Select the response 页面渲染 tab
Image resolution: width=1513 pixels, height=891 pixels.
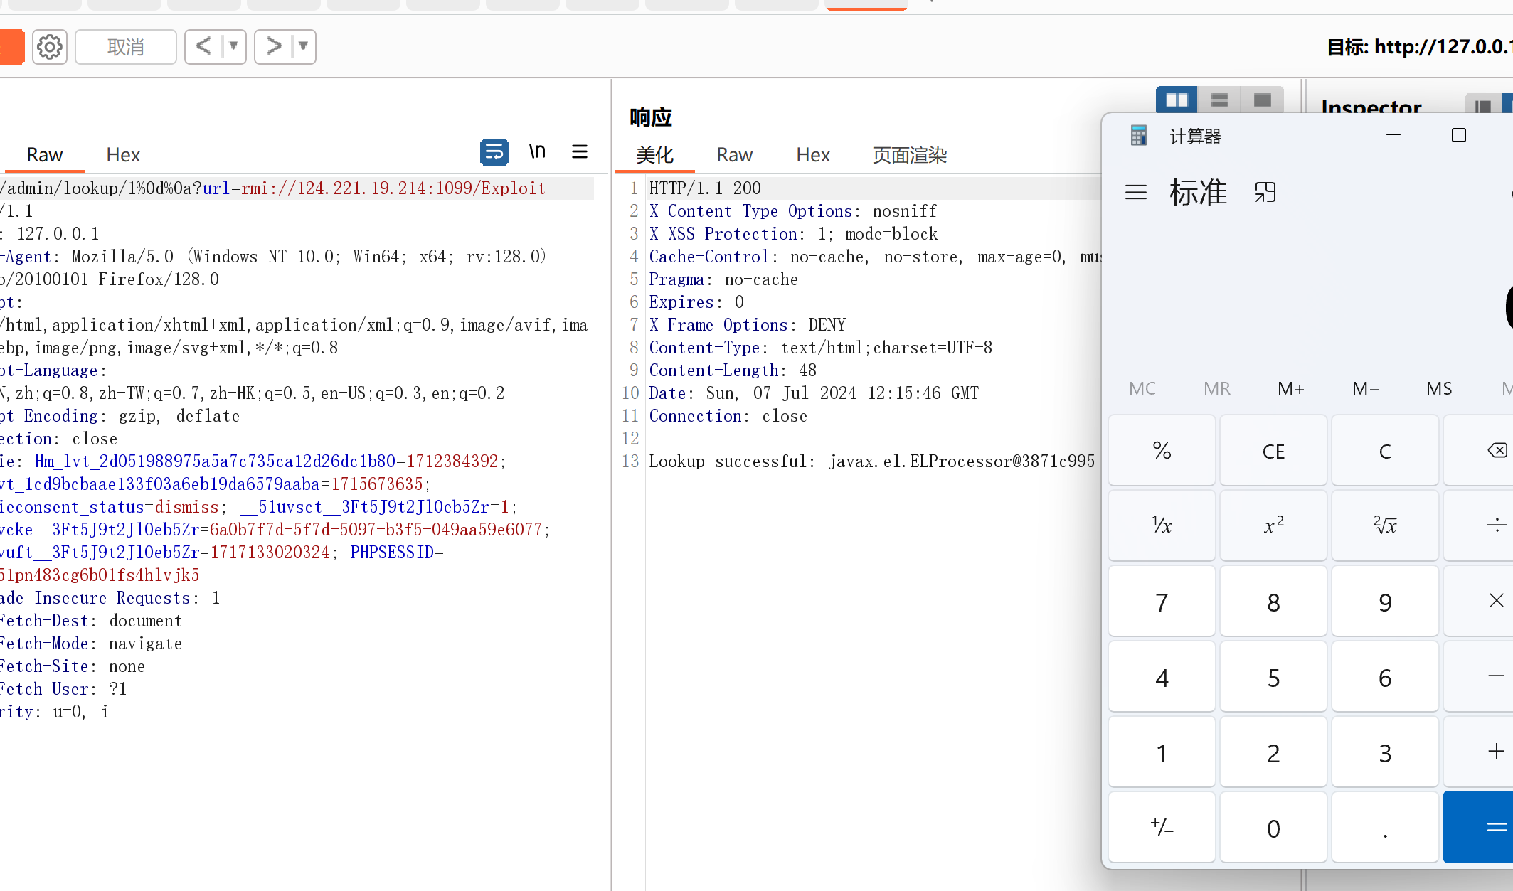pyautogui.click(x=910, y=155)
